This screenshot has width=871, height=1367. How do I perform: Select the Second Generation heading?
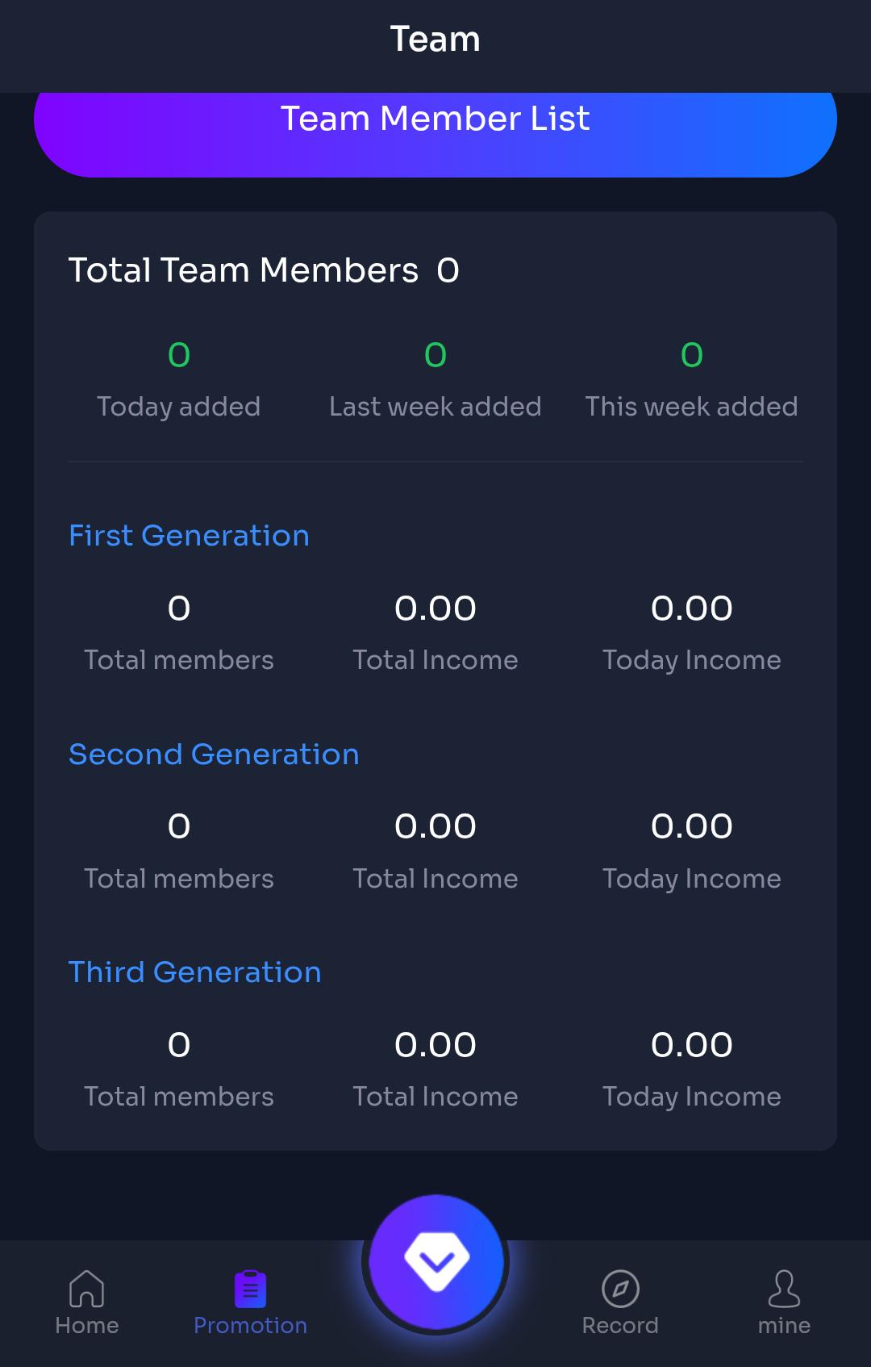215,754
